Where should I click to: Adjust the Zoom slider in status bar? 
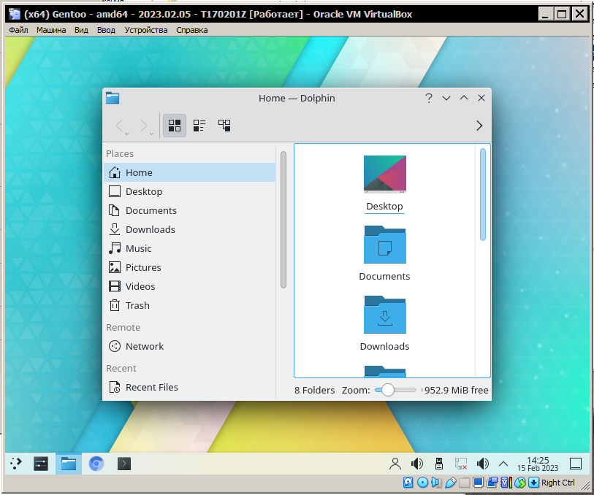[x=395, y=390]
